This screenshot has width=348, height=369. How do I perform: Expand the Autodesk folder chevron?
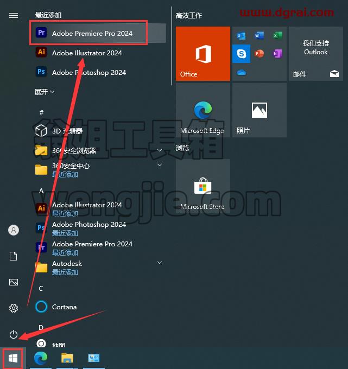[x=160, y=263]
